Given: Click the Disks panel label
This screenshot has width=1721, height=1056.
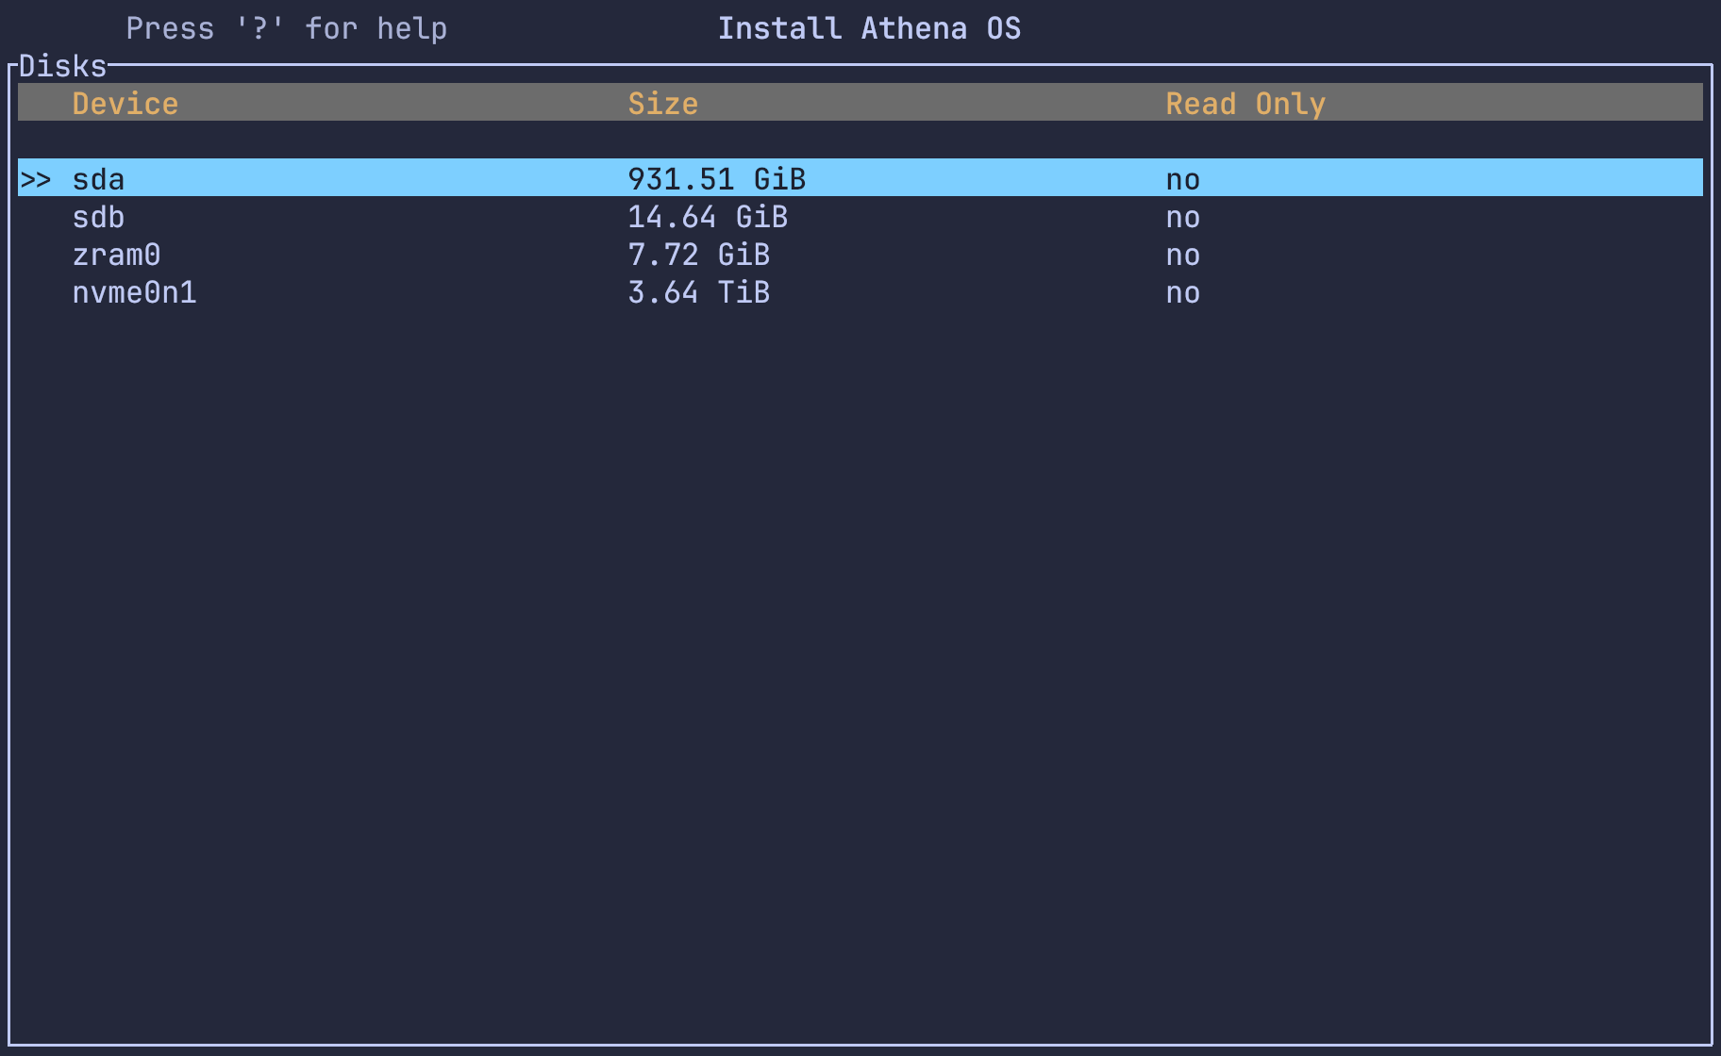Looking at the screenshot, I should tap(63, 65).
